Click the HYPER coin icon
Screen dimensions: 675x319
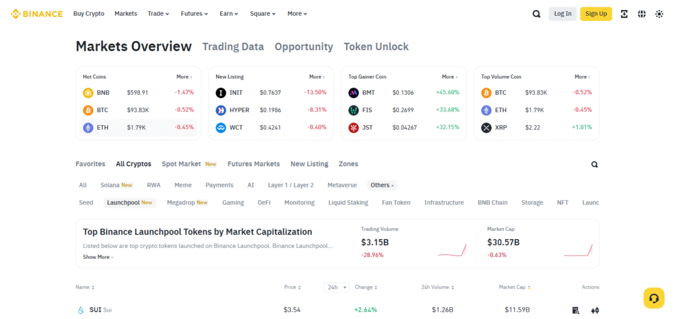click(x=221, y=110)
